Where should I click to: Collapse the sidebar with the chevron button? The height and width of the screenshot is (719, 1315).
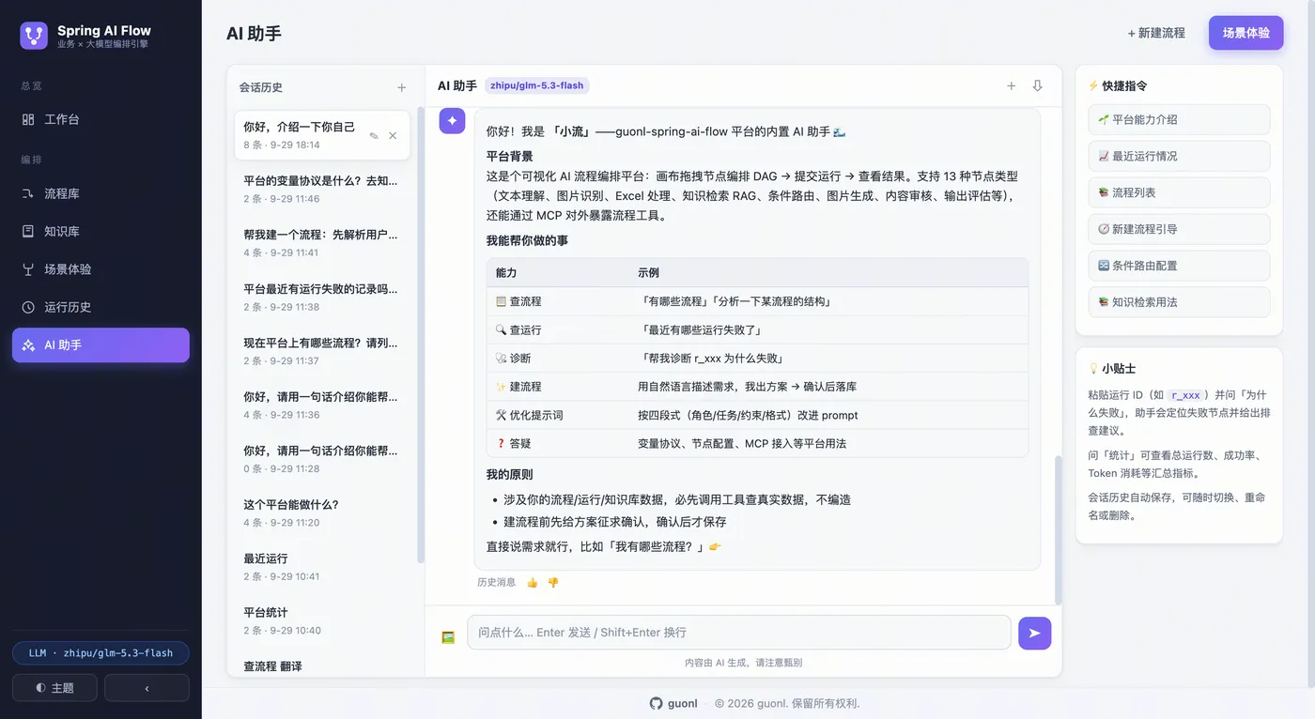point(147,688)
